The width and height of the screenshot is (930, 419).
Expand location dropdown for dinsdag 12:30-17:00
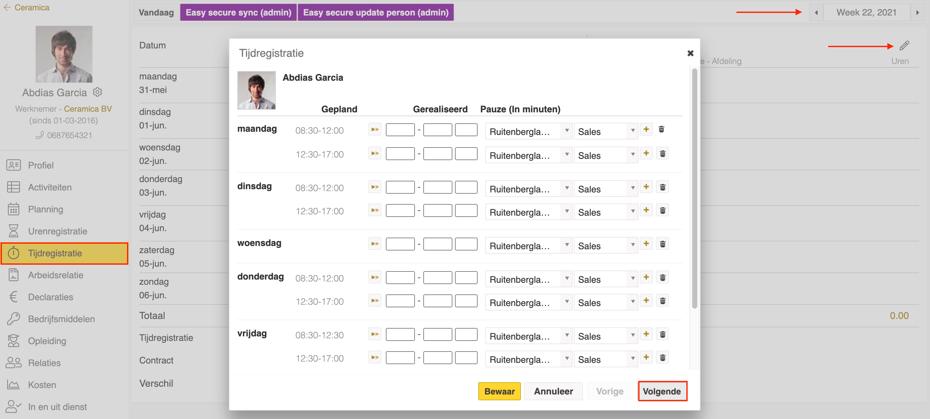point(528,212)
